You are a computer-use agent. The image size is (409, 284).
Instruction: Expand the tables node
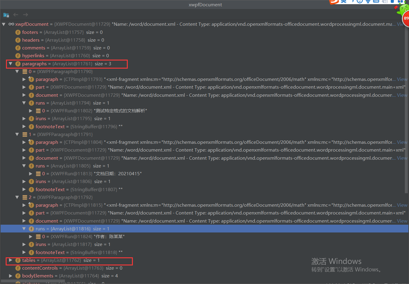click(10, 260)
